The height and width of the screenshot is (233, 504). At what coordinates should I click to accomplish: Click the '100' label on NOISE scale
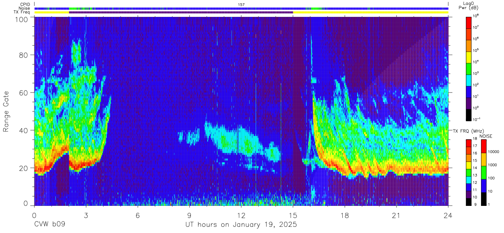tap(491, 178)
